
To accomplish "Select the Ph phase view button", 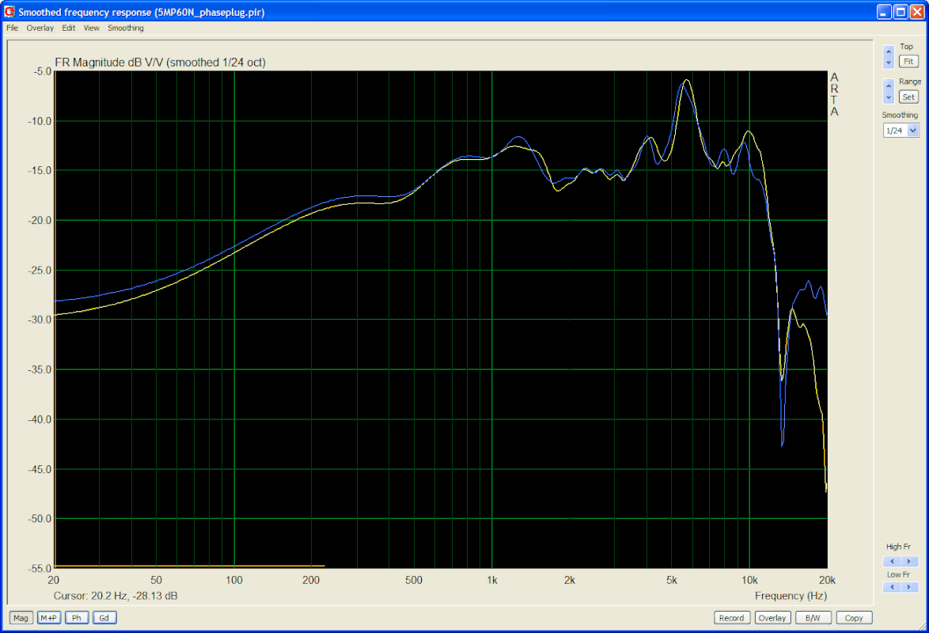I will click(77, 618).
